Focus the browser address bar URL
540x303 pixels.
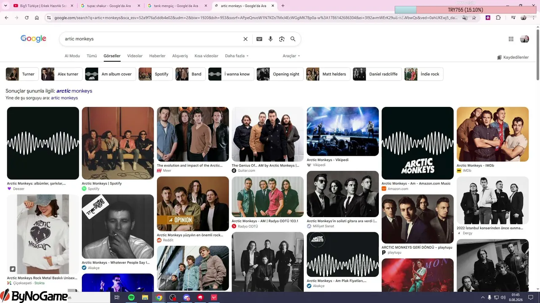(256, 18)
